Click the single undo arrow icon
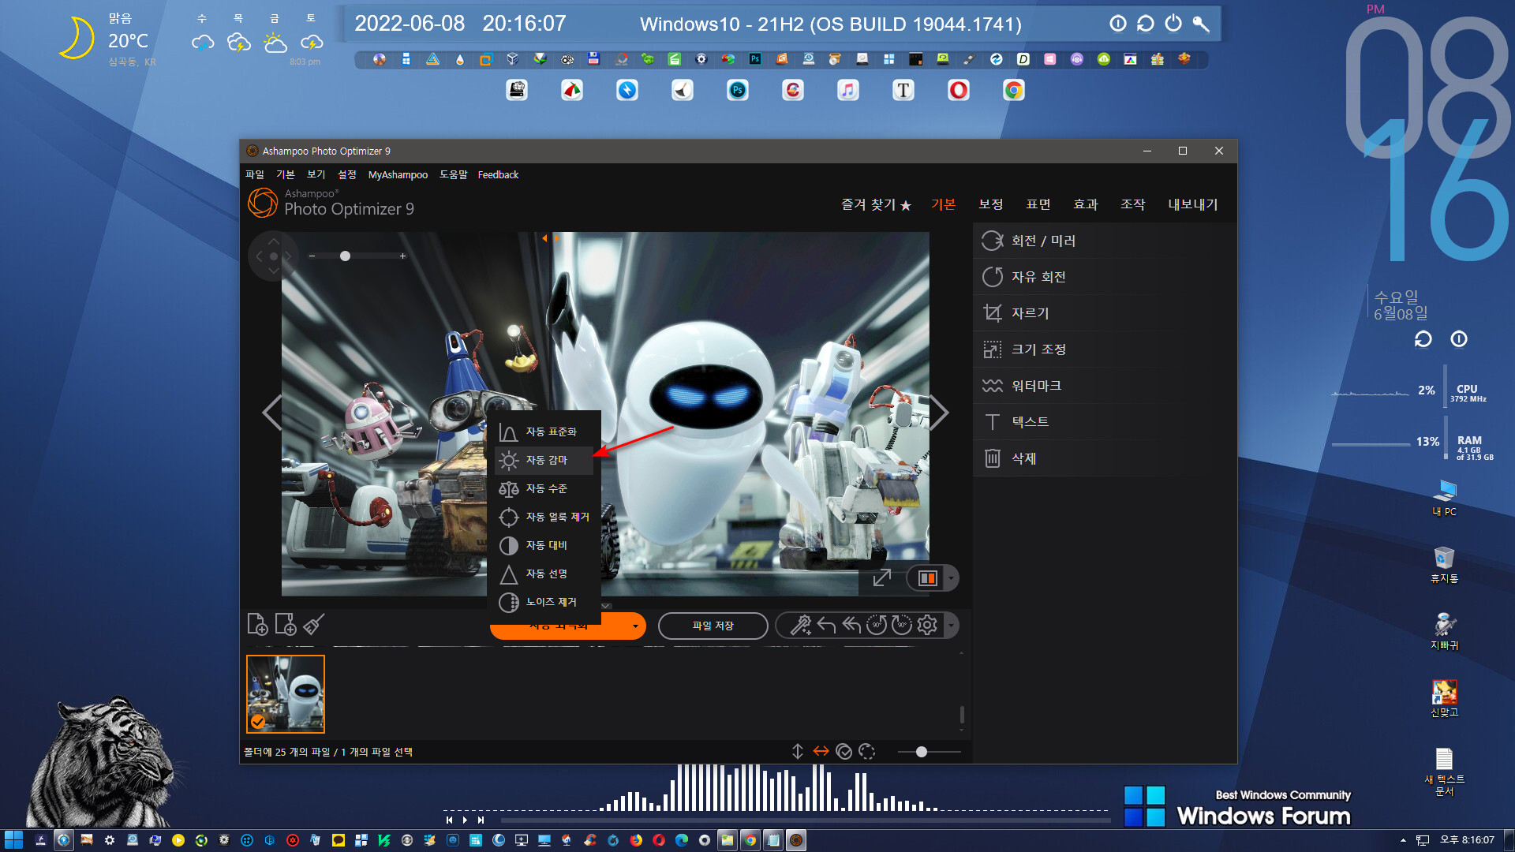 [826, 626]
